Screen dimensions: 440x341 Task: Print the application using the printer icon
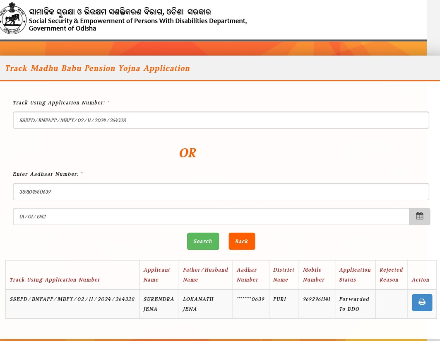point(422,302)
